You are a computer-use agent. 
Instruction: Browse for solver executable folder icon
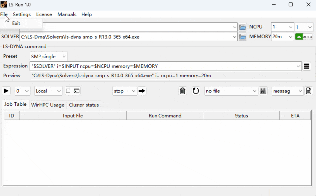click(x=242, y=37)
